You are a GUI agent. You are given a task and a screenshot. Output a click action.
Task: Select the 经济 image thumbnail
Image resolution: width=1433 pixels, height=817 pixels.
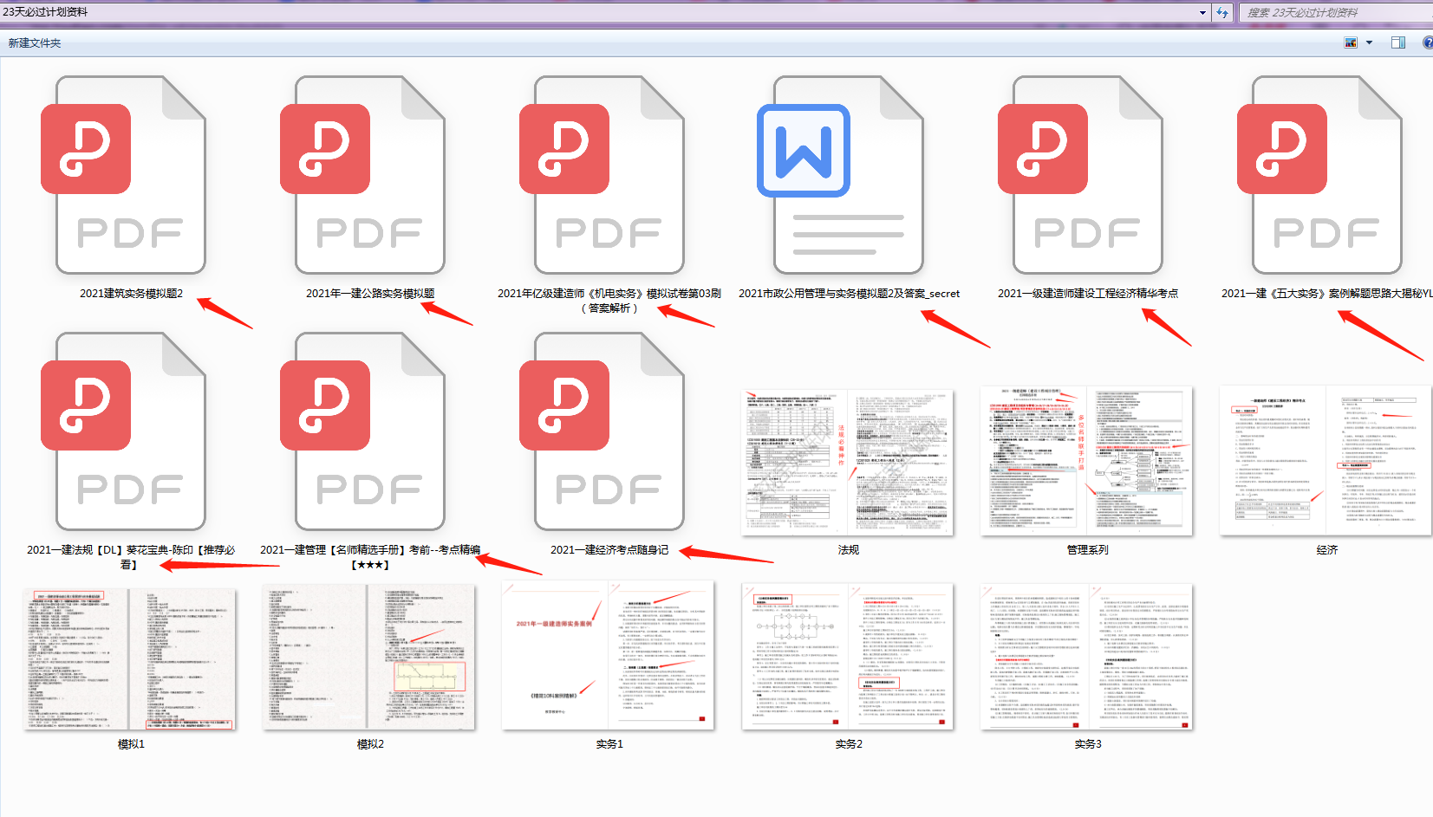1326,460
